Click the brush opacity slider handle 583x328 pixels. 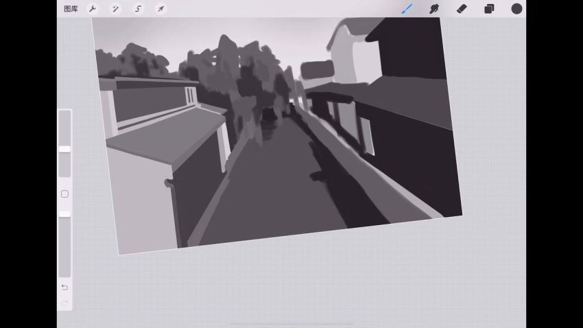64,214
